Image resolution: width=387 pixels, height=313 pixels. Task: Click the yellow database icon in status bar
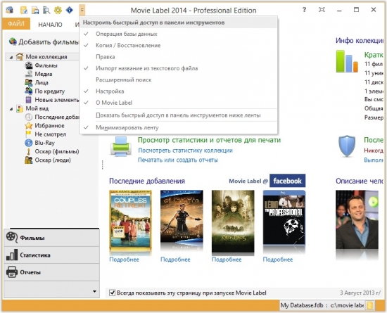[x=369, y=305]
